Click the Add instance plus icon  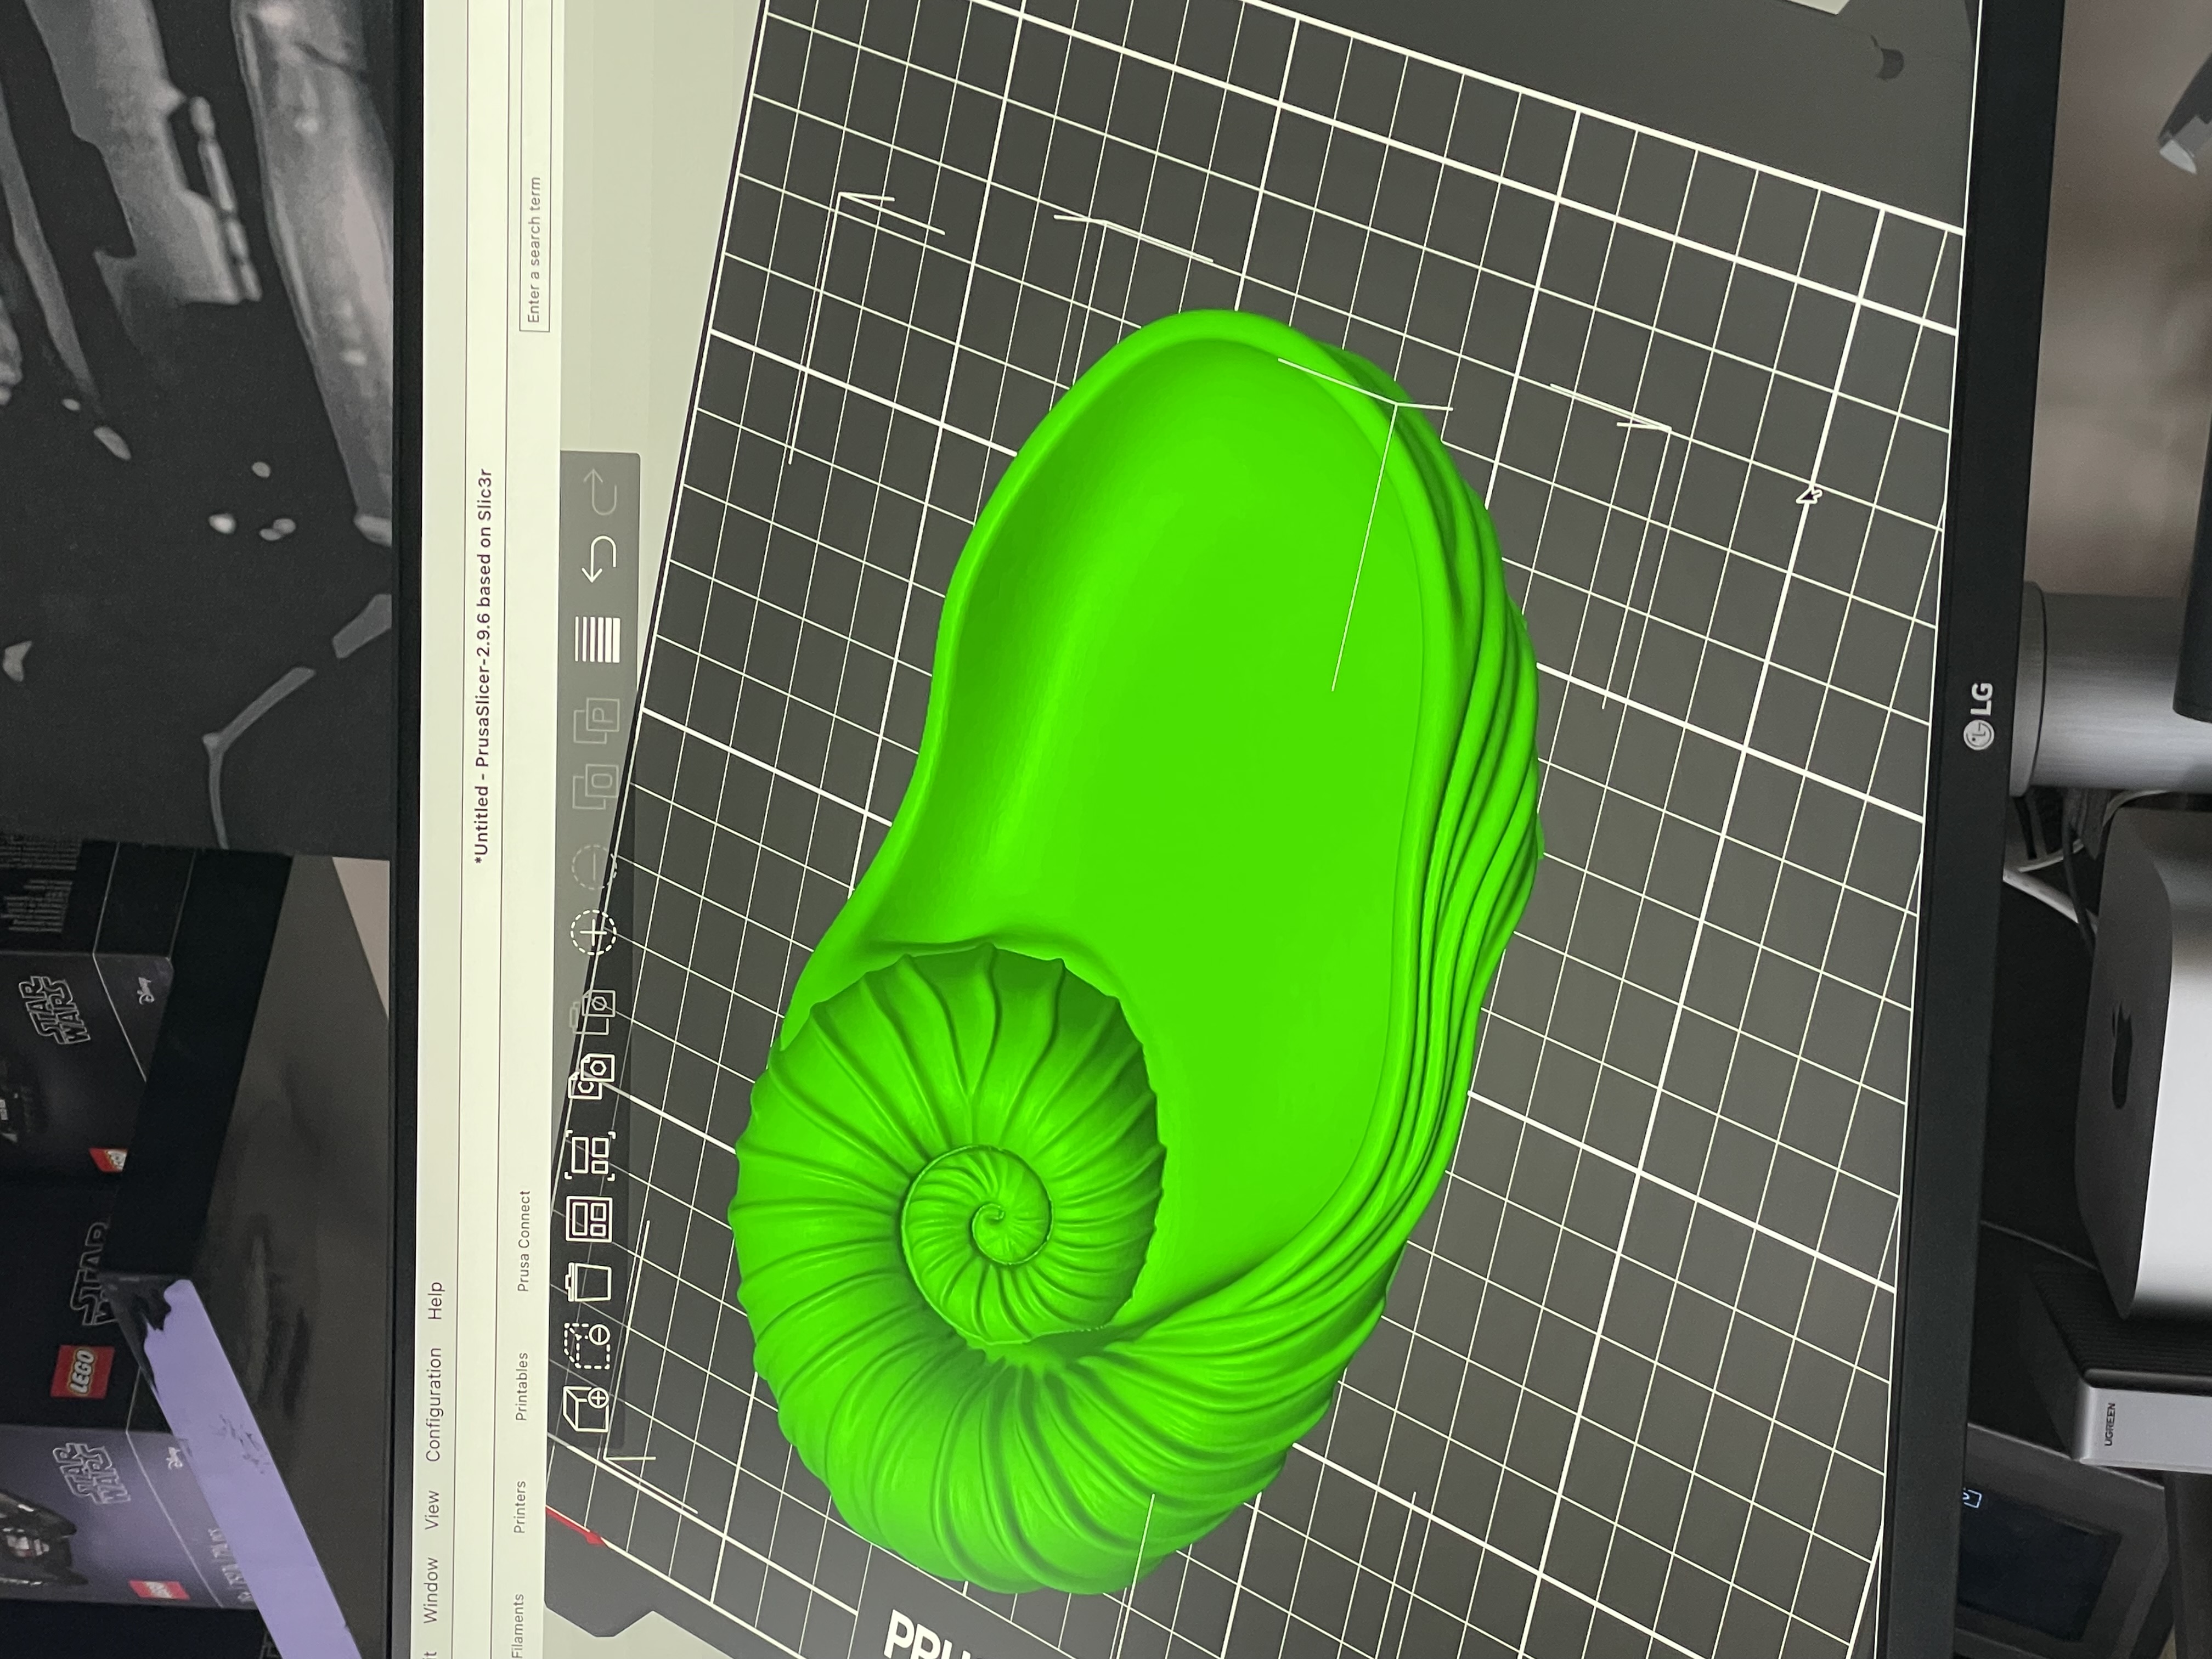pos(594,932)
